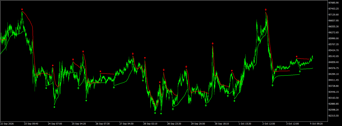Select the red arrow above the 30 Sep spike

(x=213, y=43)
